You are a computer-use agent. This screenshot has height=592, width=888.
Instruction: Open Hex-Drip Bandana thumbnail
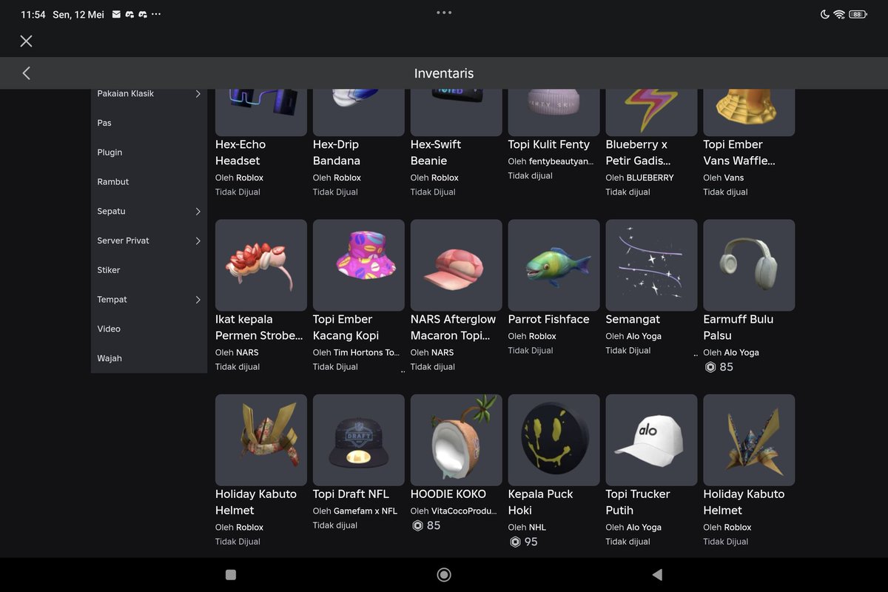point(359,112)
